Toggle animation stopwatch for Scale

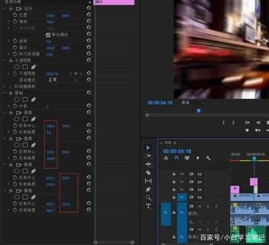click(15, 21)
